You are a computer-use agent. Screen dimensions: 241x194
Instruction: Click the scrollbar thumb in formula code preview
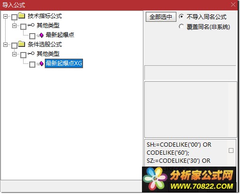[231, 150]
